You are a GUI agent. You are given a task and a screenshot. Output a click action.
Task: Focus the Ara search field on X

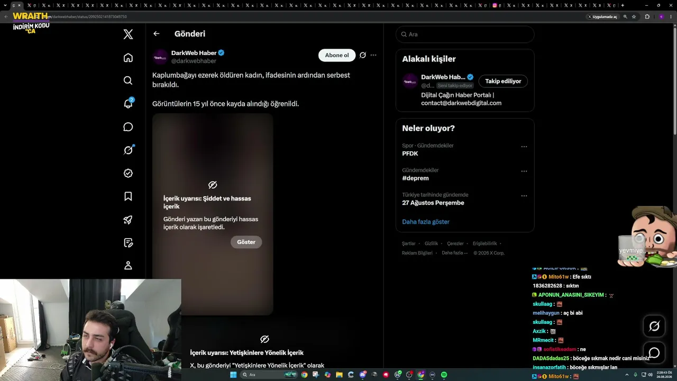tap(465, 34)
